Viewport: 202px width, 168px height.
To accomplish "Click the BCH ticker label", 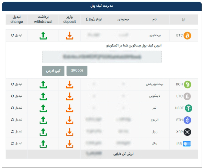I will click(x=179, y=84).
